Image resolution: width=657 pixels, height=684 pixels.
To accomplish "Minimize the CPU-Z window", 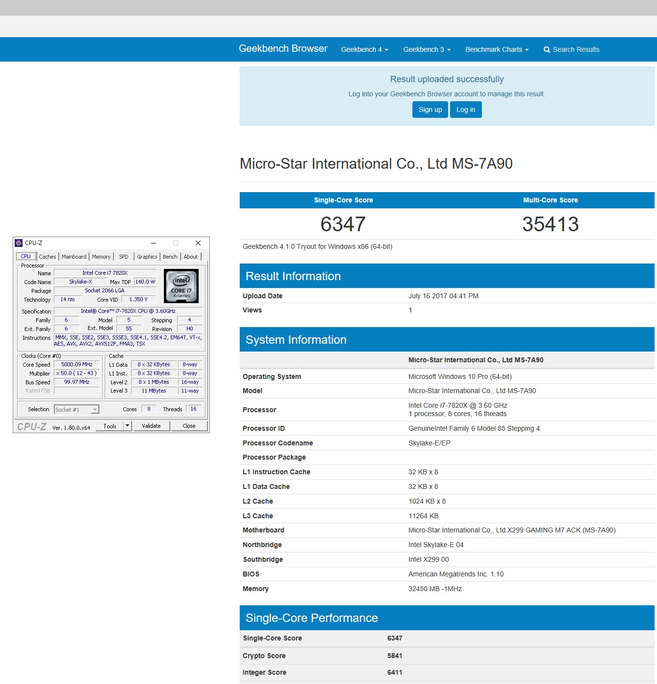I will [x=154, y=243].
